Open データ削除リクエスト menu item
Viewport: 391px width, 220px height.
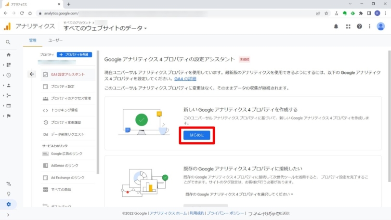tap(67, 134)
